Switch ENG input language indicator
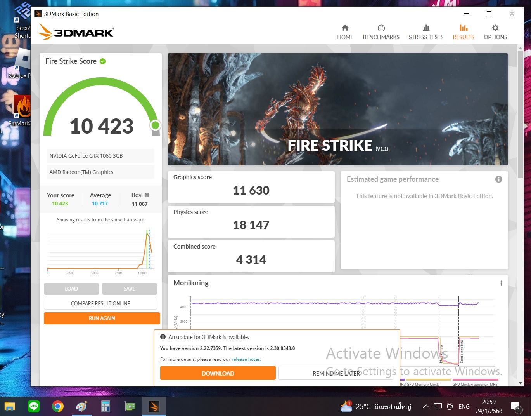The image size is (531, 416). tap(464, 406)
